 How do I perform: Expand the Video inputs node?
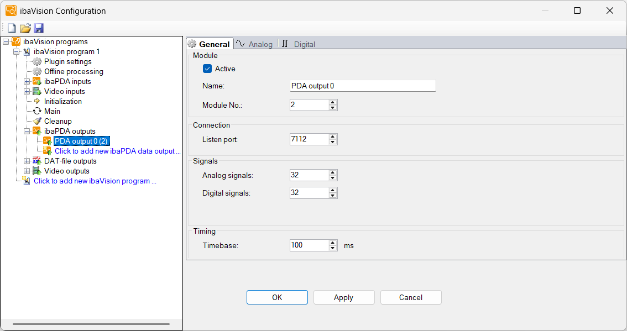click(x=27, y=92)
